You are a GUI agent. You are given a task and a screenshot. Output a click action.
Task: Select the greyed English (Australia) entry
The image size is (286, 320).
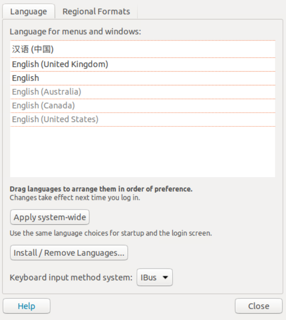pyautogui.click(x=47, y=92)
